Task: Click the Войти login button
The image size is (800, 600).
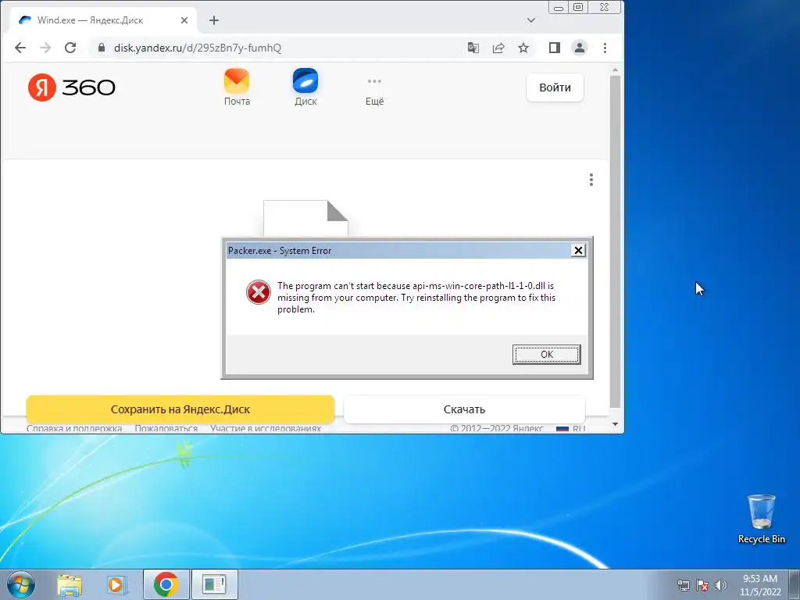Action: (555, 87)
